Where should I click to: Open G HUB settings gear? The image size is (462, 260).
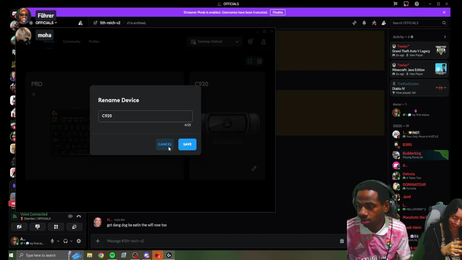[250, 42]
